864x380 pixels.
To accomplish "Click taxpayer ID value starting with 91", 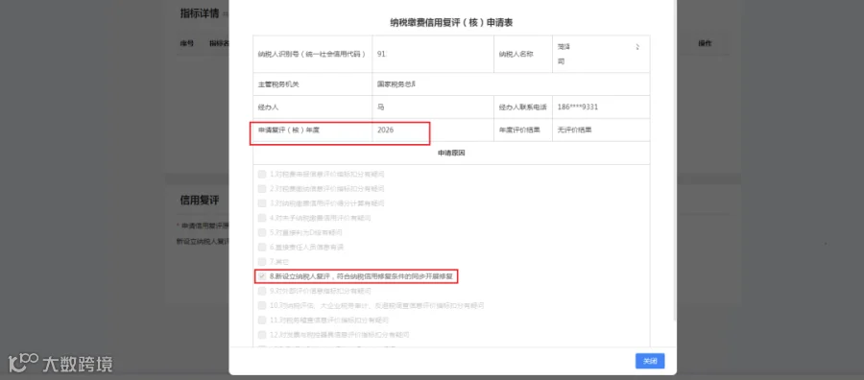I will (382, 54).
